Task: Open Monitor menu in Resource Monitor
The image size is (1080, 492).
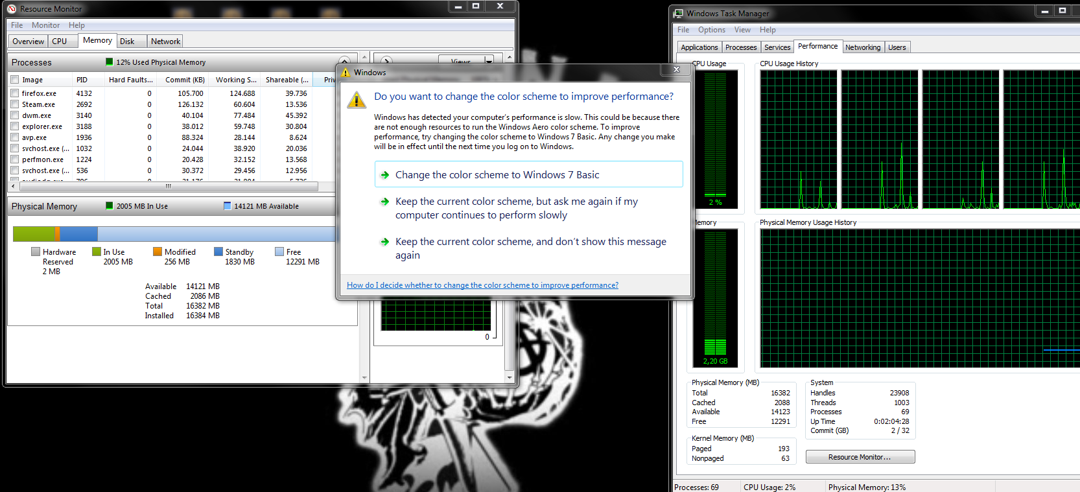Action: [45, 25]
